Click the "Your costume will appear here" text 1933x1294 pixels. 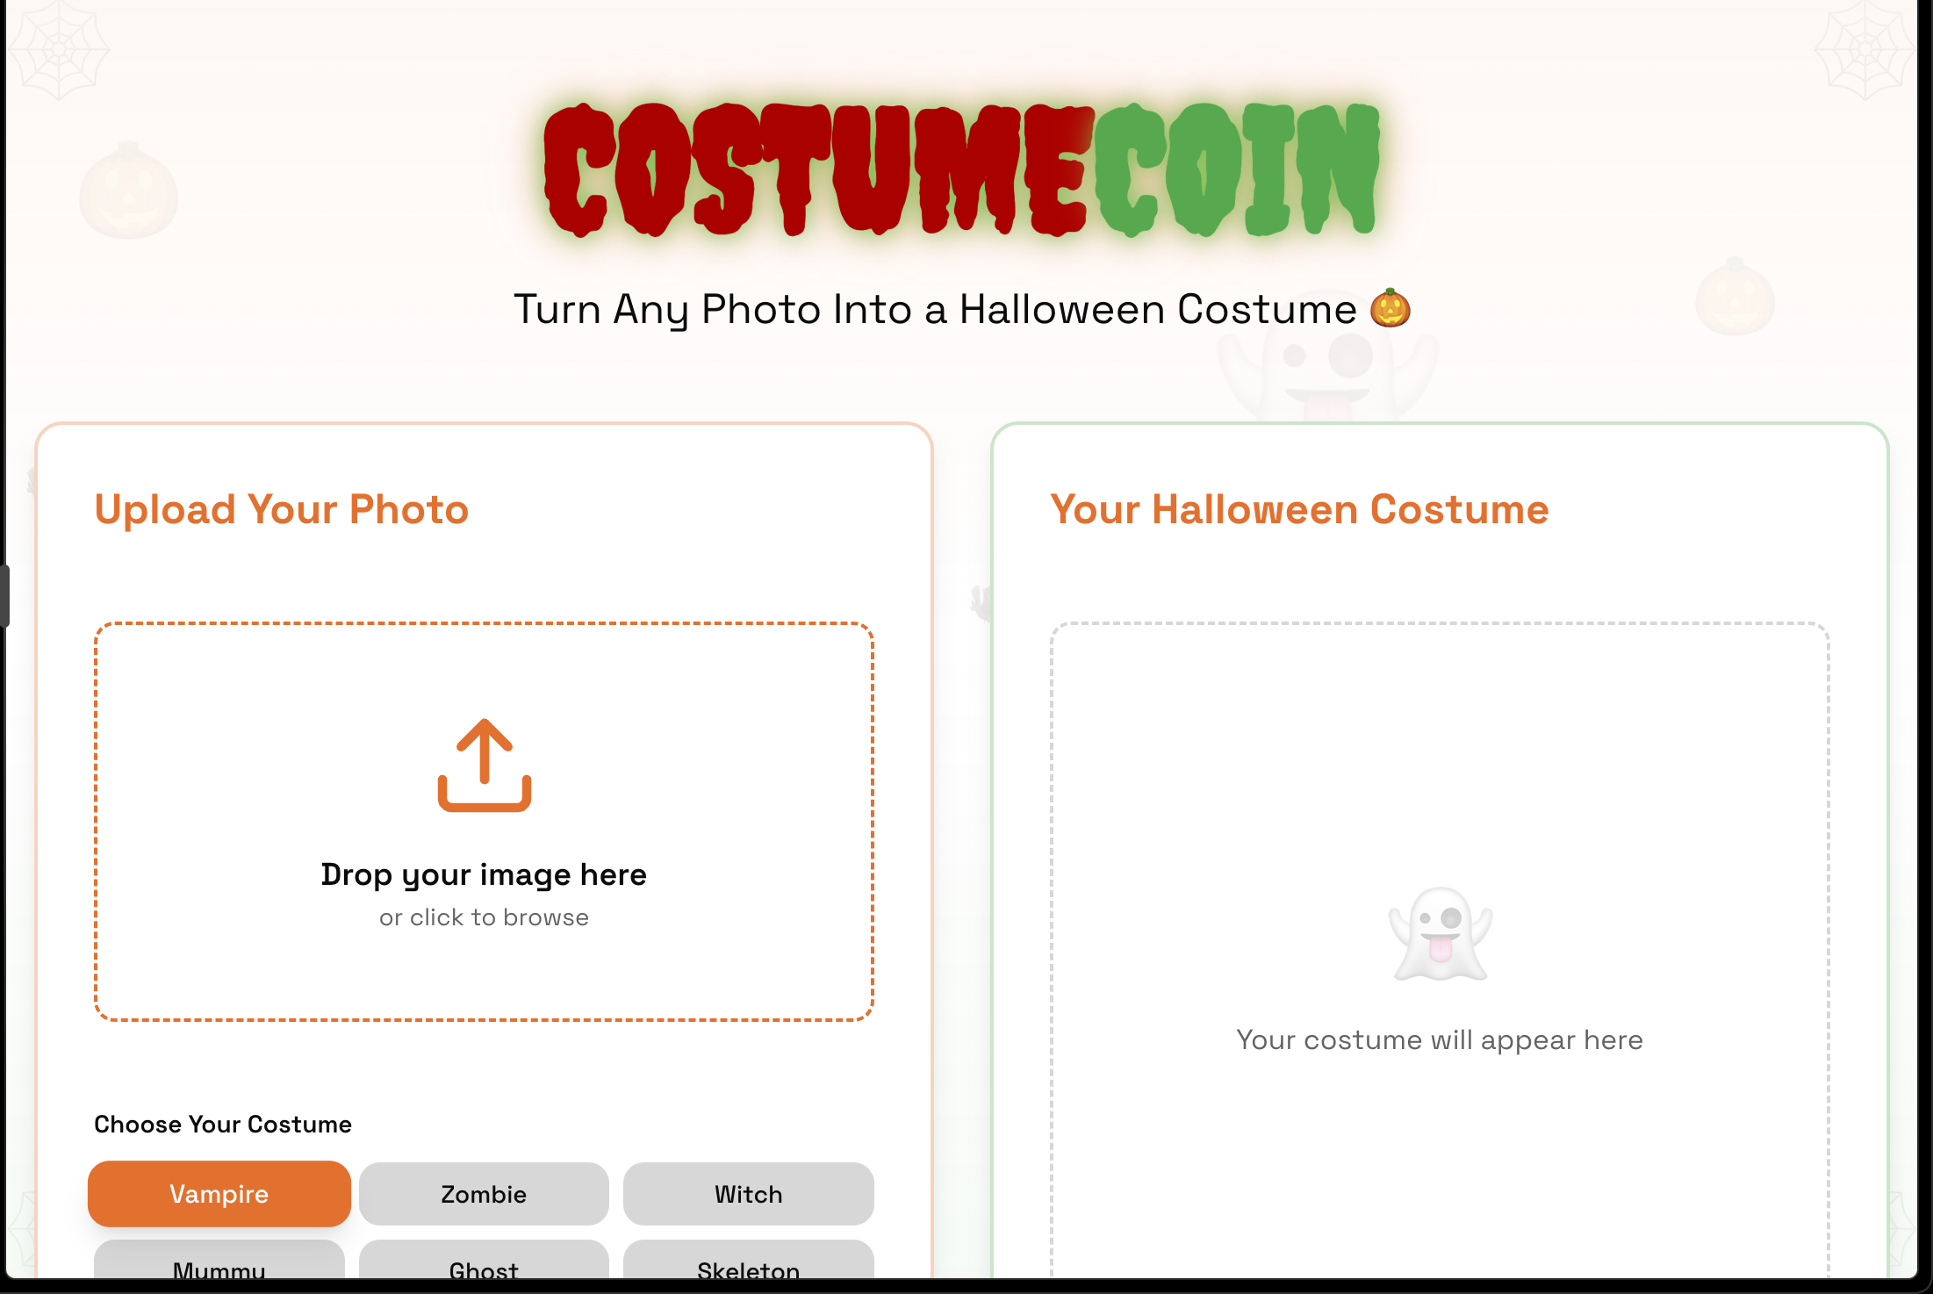pyautogui.click(x=1440, y=1039)
